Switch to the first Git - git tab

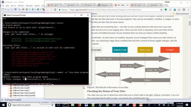point(54,5)
